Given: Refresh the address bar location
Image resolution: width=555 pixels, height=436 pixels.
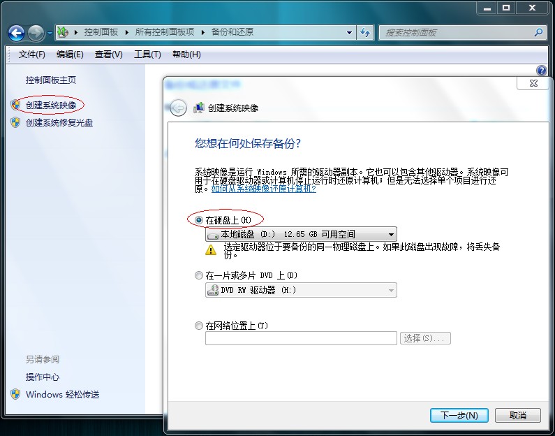Looking at the screenshot, I should tap(365, 33).
